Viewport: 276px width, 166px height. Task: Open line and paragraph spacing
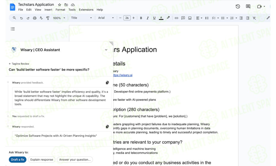207,18
